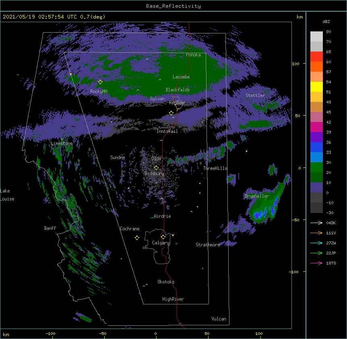Click the Sundre town label
347x339 pixels.
click(118, 157)
